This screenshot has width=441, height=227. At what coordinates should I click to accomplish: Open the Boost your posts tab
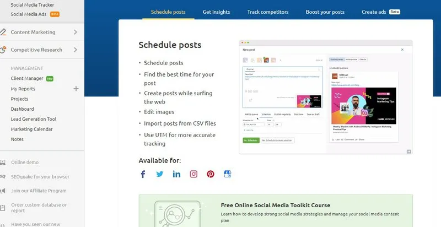[325, 12]
